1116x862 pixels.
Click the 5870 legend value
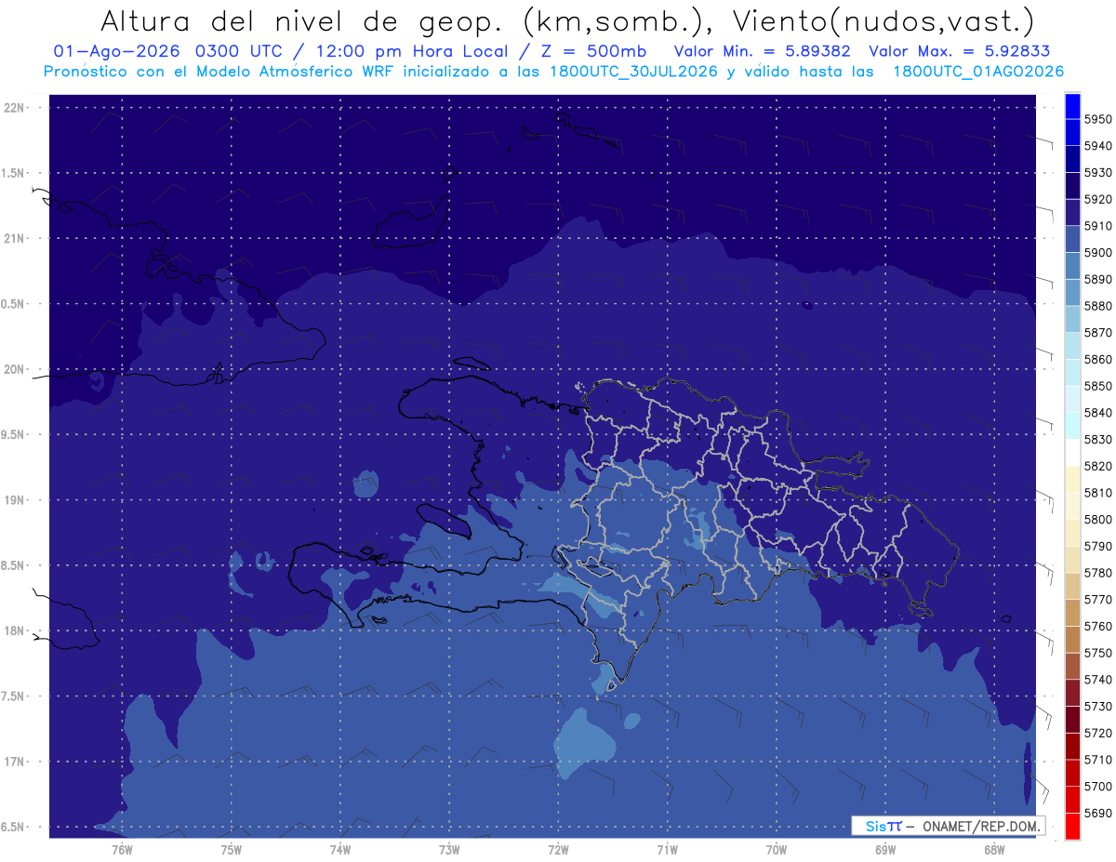point(1098,333)
